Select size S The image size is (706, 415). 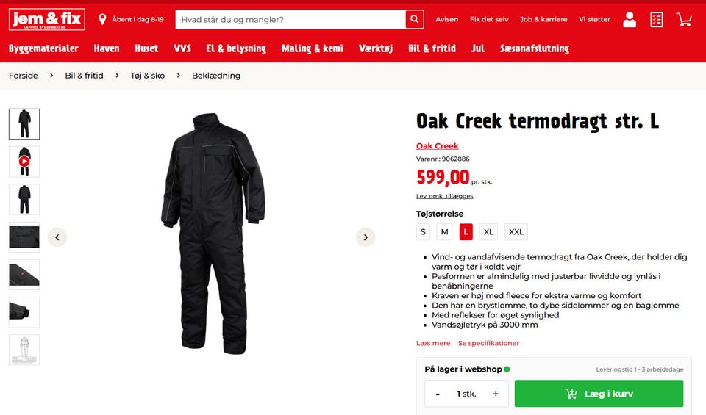(423, 232)
